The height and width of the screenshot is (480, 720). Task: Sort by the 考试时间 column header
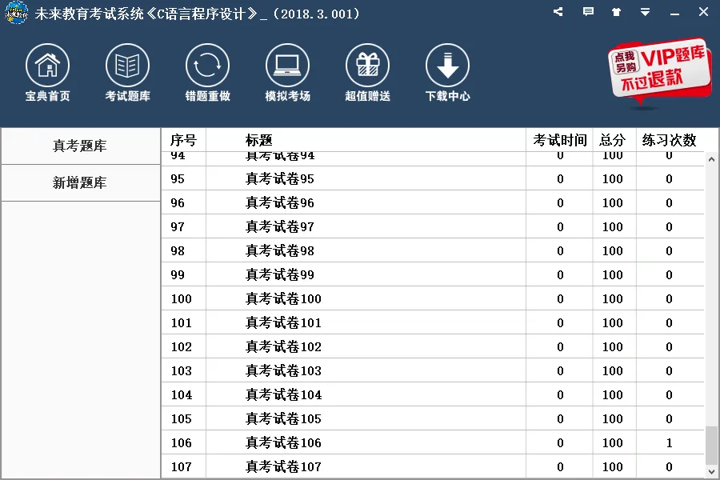point(561,138)
